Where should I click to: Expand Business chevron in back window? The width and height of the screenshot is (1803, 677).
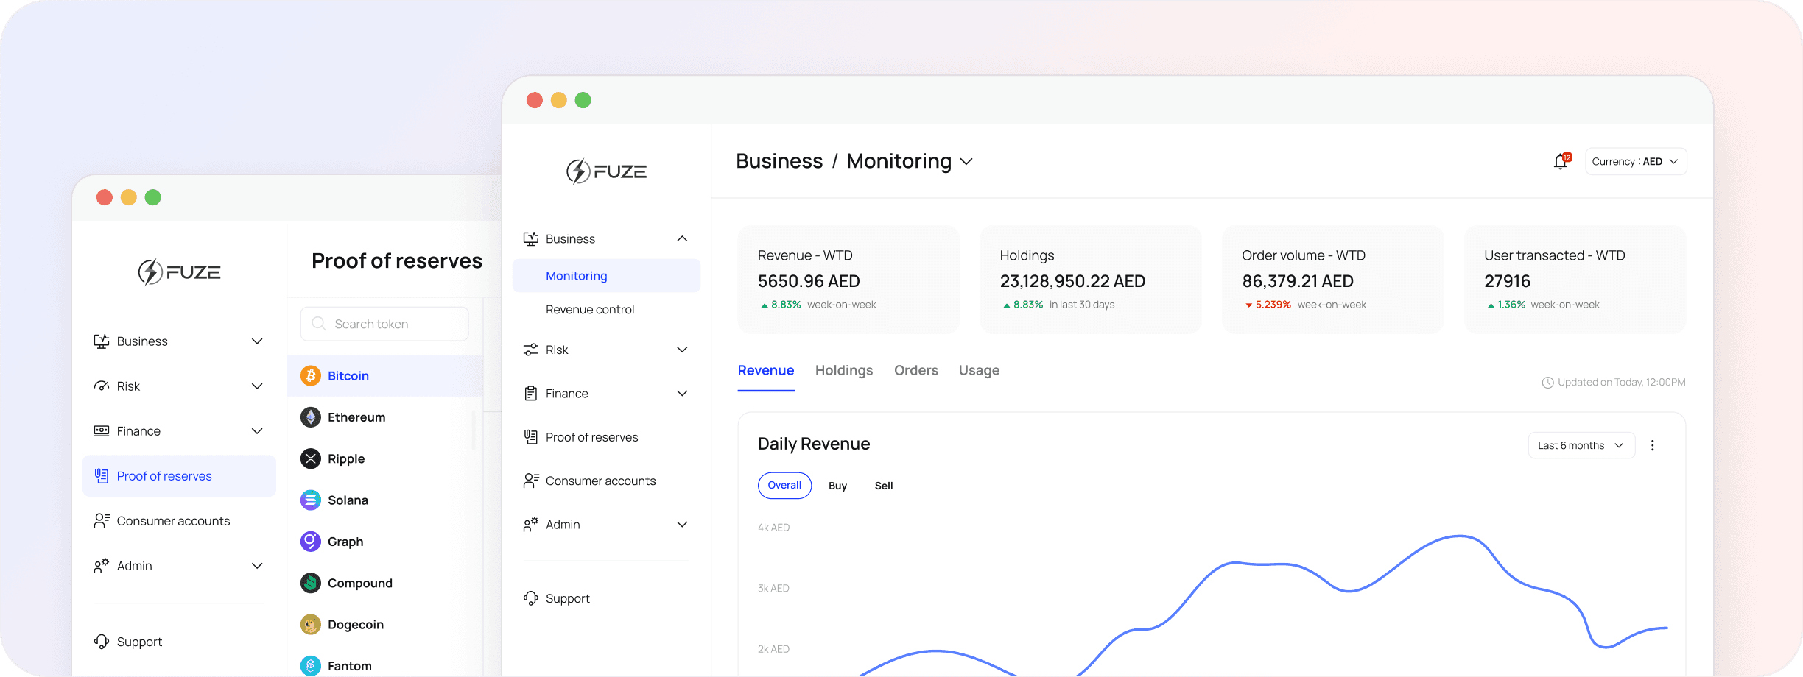tap(257, 341)
